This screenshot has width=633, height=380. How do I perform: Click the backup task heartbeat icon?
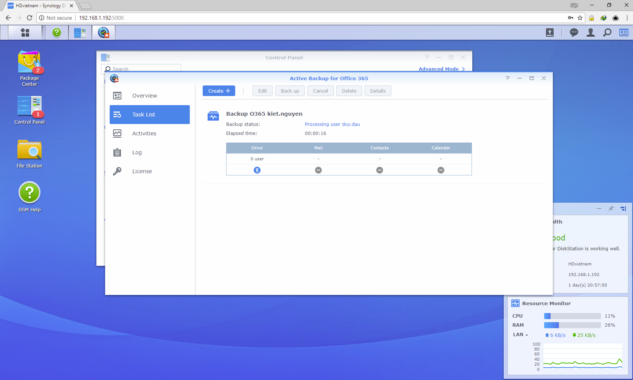click(213, 116)
